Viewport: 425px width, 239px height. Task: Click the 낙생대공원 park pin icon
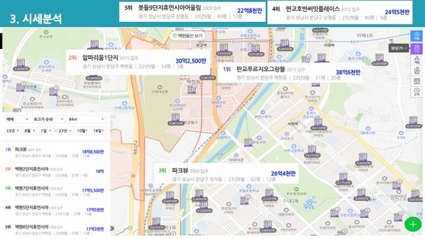[159, 87]
